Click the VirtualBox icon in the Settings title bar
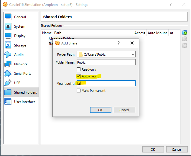Image resolution: width=191 pixels, height=156 pixels. coord(5,4)
